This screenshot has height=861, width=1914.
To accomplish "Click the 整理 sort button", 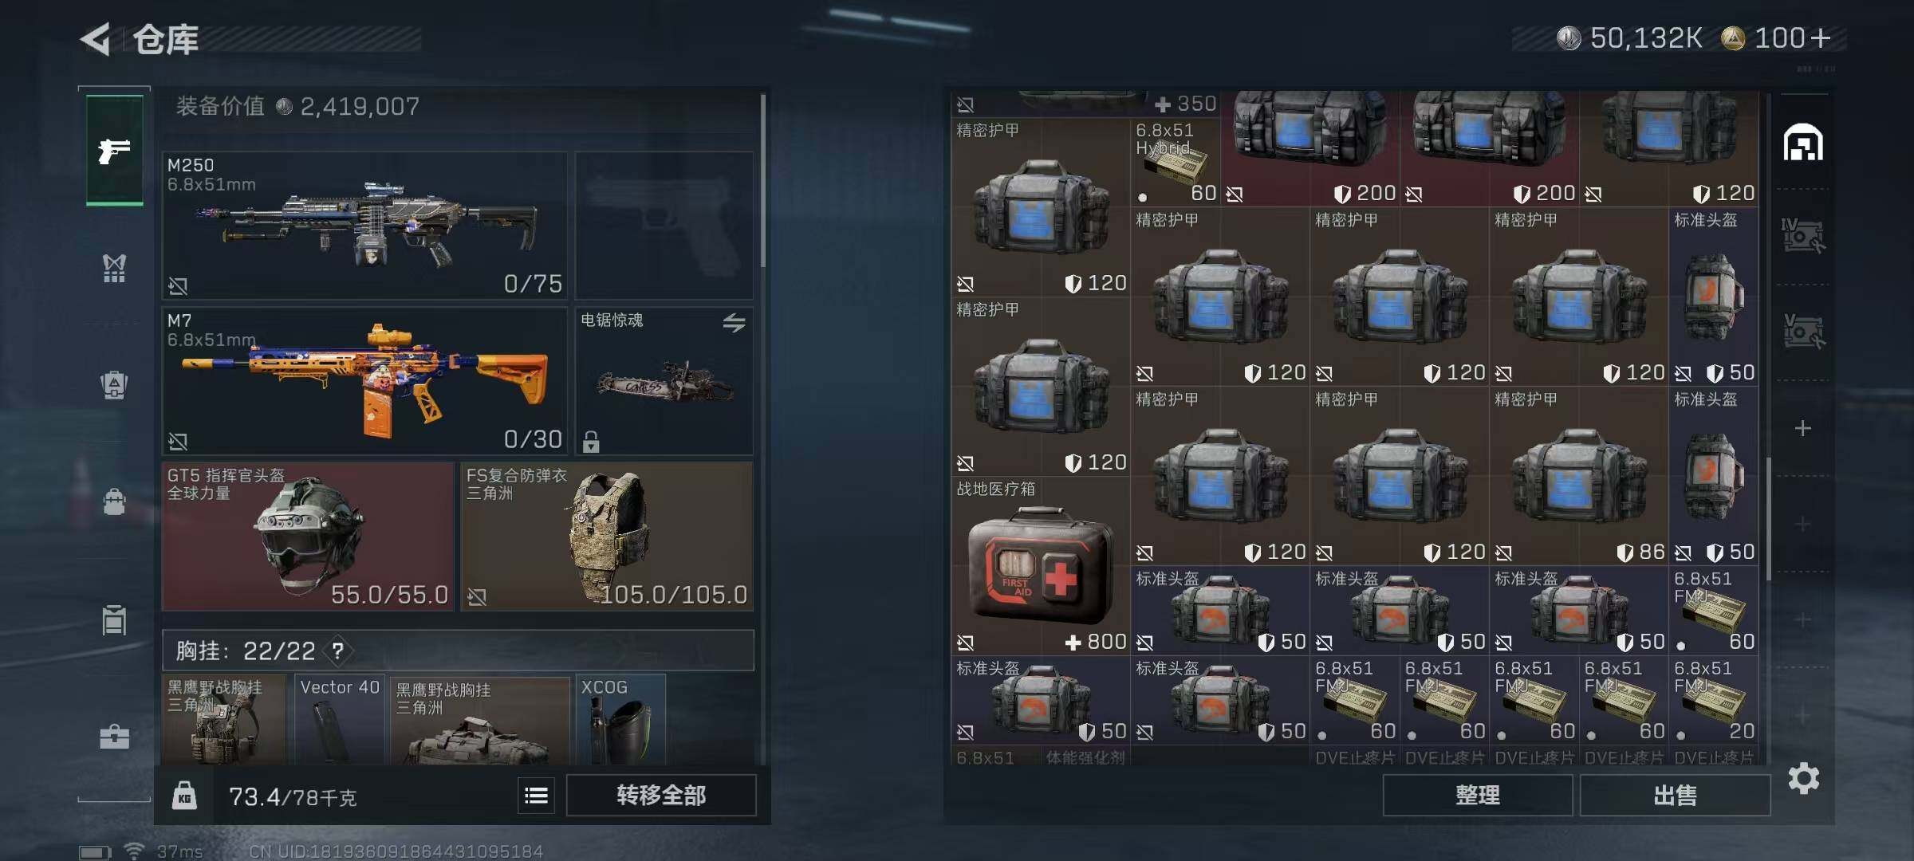I will click(1478, 795).
